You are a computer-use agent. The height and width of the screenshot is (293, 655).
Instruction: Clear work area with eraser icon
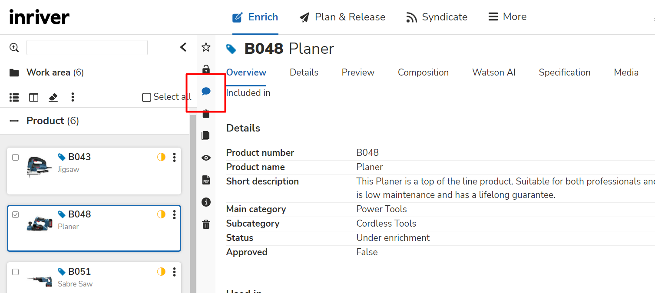coord(53,97)
